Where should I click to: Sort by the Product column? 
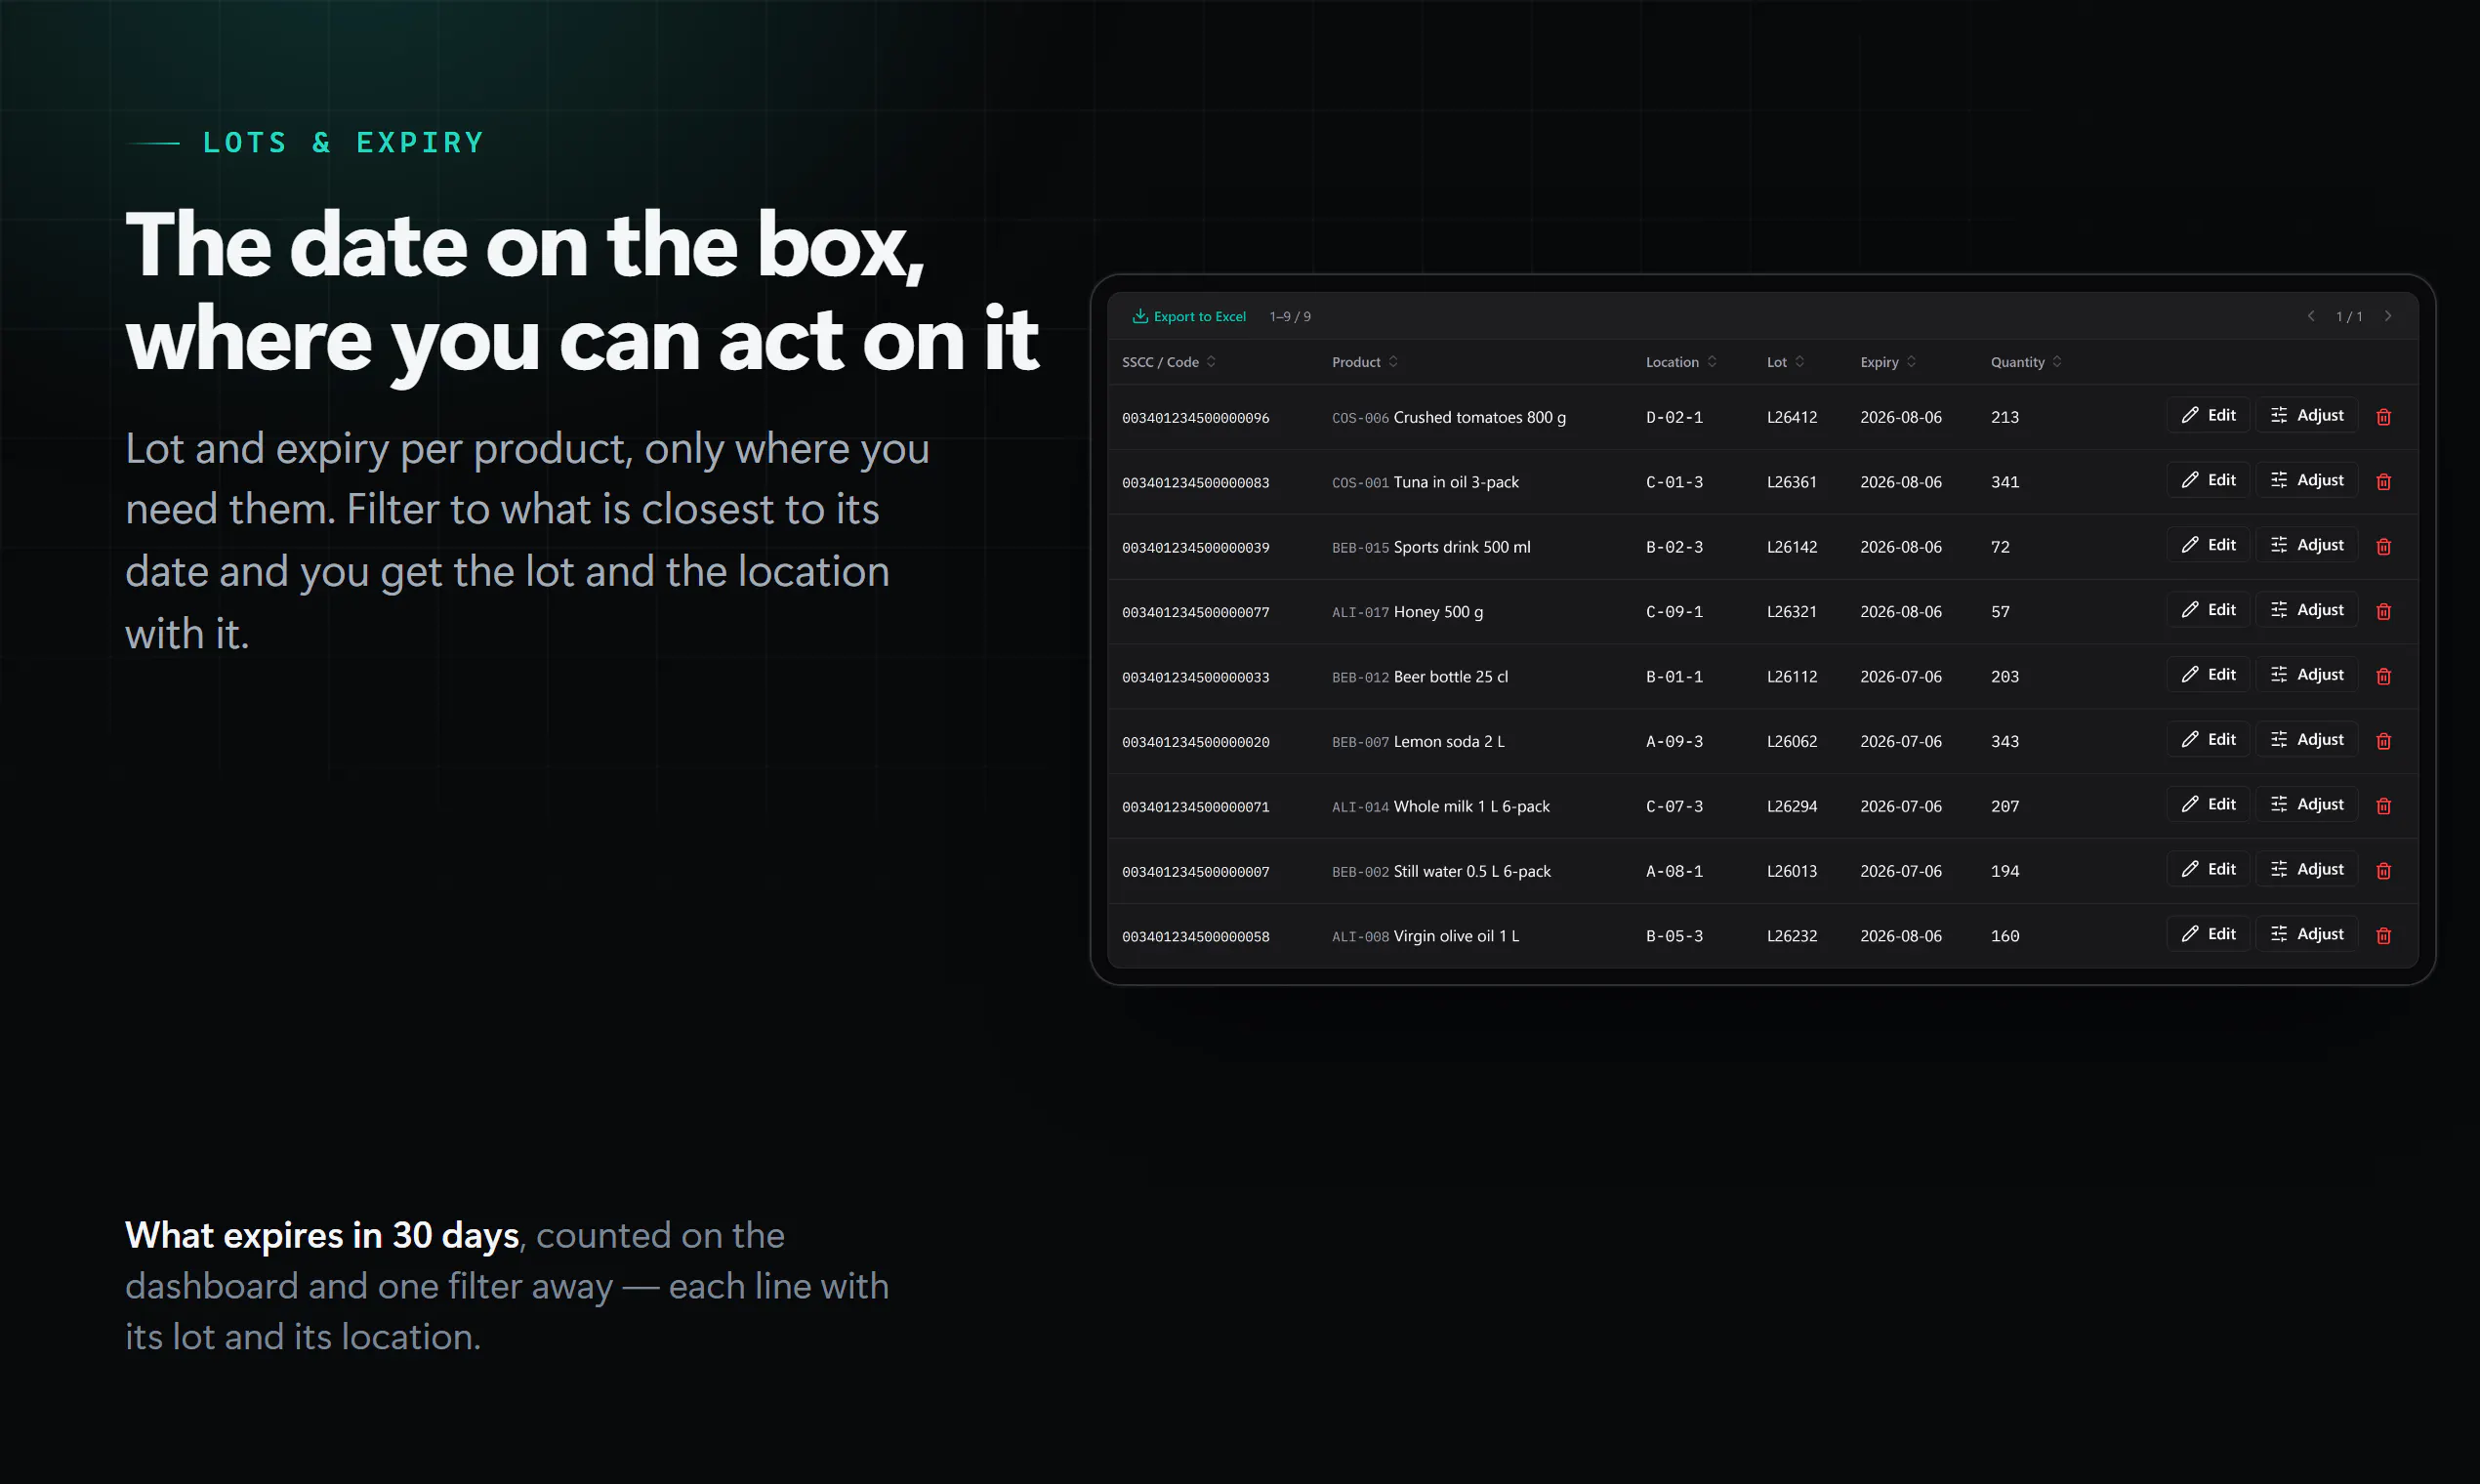(x=1364, y=362)
